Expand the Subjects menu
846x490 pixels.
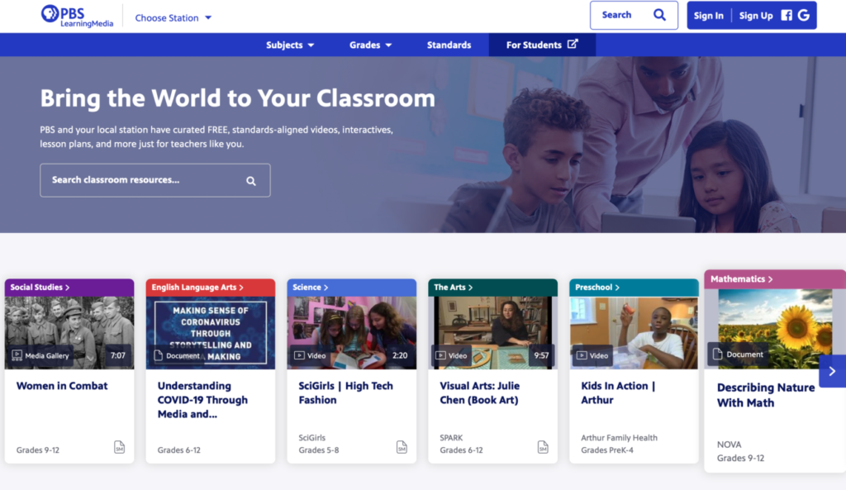pyautogui.click(x=290, y=45)
